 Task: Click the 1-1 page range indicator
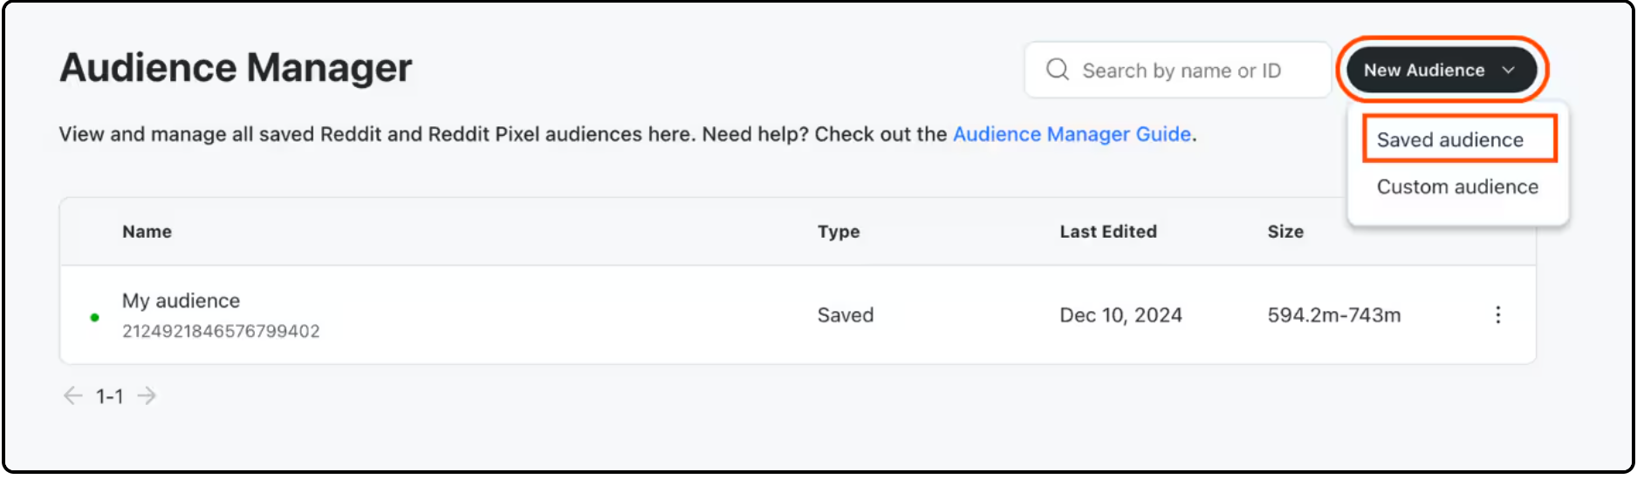click(109, 397)
